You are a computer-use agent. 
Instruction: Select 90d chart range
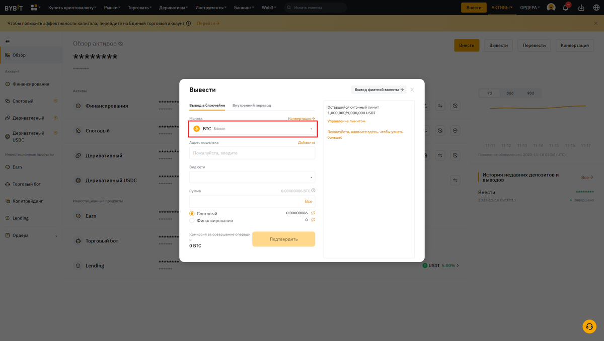(x=530, y=93)
